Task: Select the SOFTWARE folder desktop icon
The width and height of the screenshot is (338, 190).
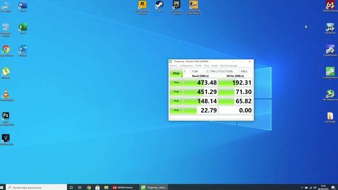Action: (330, 117)
